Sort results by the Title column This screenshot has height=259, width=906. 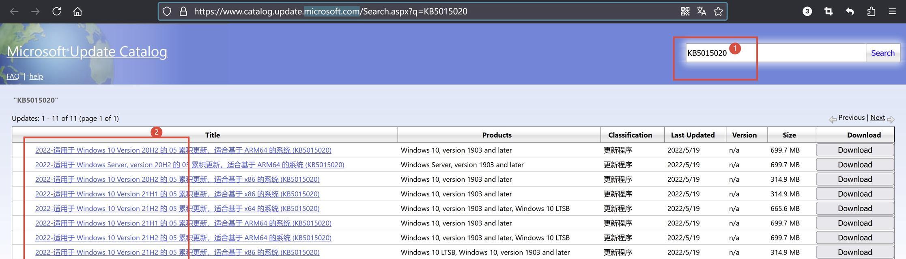[x=213, y=135]
